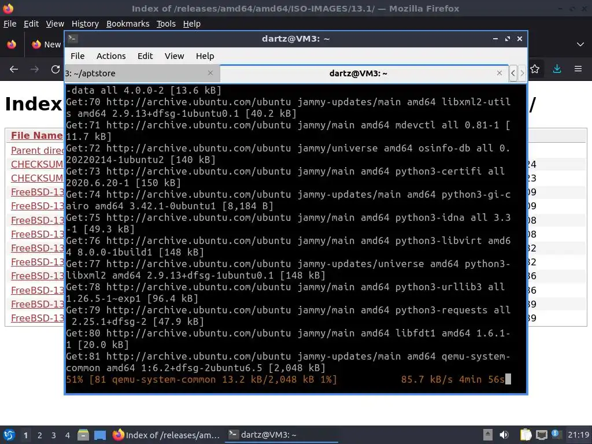592x444 pixels.
Task: Open volume control tray icon
Action: pos(504,435)
